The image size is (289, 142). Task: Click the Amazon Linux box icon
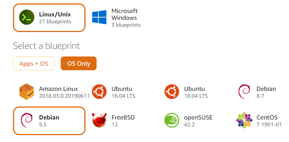[x=27, y=92]
